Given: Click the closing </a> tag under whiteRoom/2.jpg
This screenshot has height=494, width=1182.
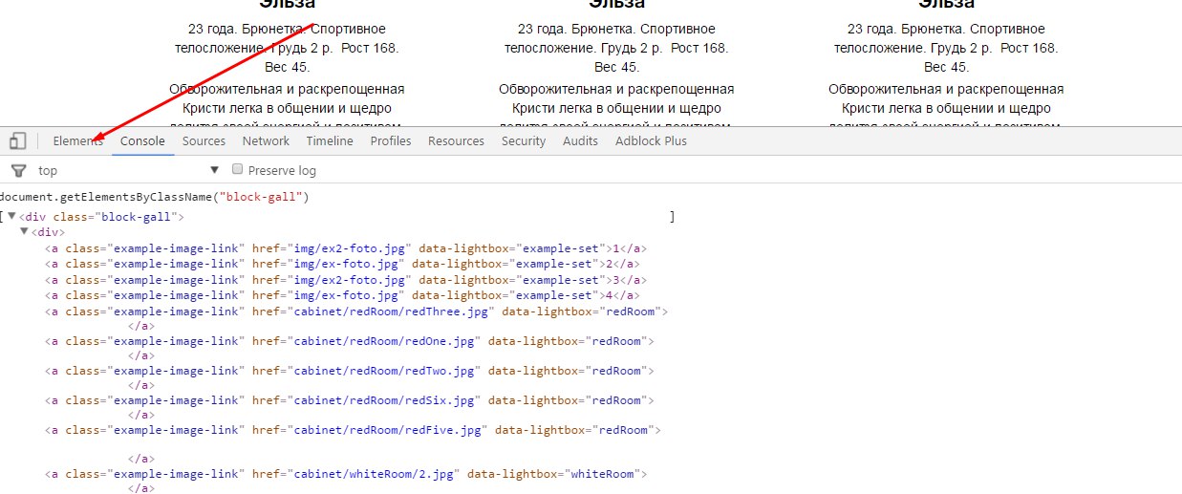Looking at the screenshot, I should pos(140,487).
